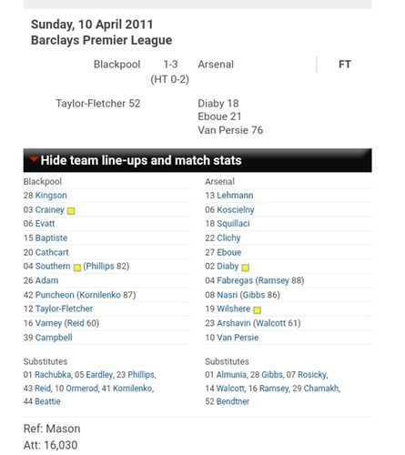Open Bendtner in the substitutes list
The width and height of the screenshot is (405, 455).
coord(233,401)
